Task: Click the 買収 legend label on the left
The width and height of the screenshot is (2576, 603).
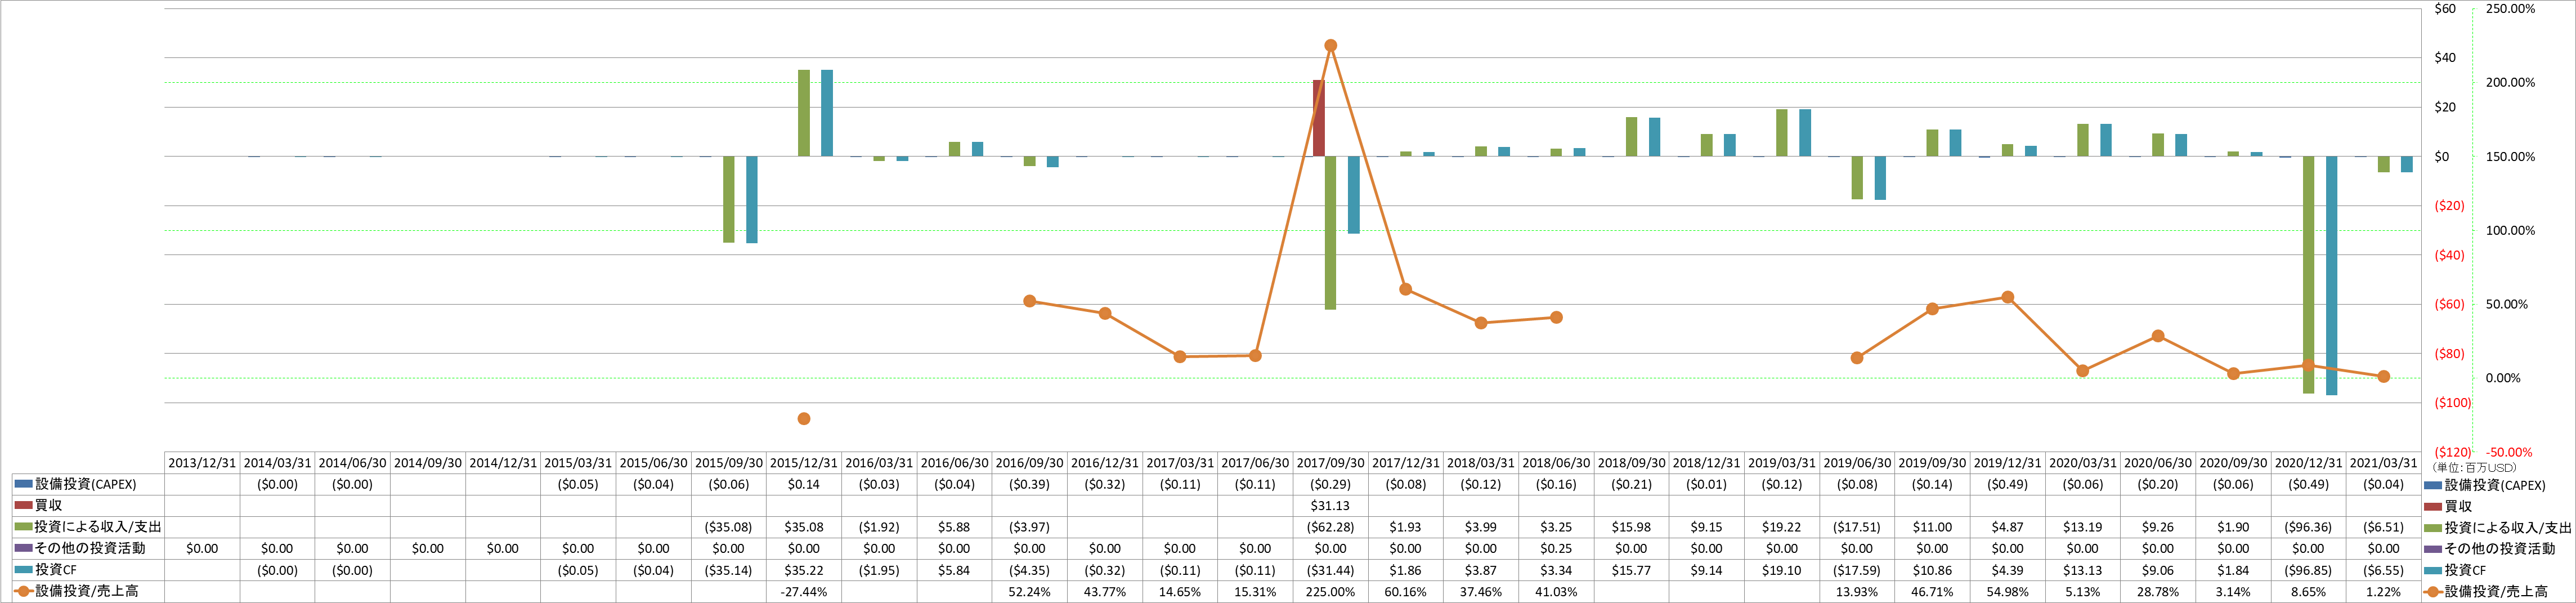Action: tap(48, 505)
